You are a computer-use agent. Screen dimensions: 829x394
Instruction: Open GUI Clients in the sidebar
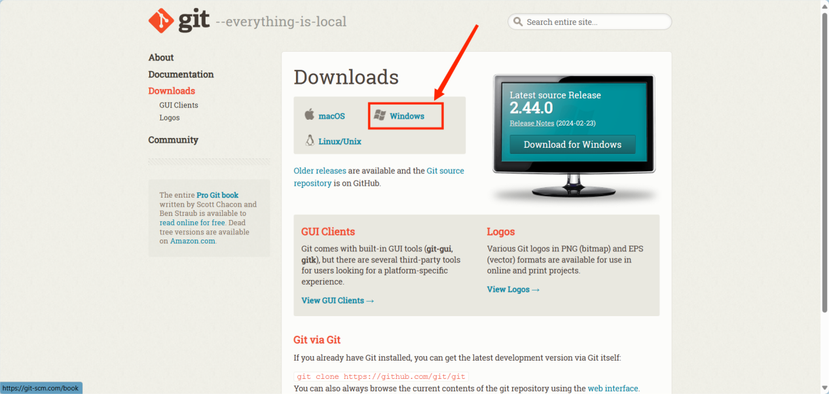[x=179, y=105]
